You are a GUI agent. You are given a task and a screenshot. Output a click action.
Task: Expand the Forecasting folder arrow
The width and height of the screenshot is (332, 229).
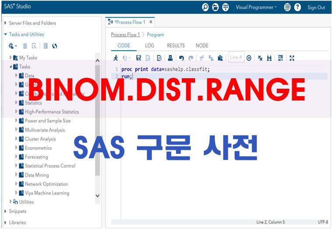pos(16,157)
